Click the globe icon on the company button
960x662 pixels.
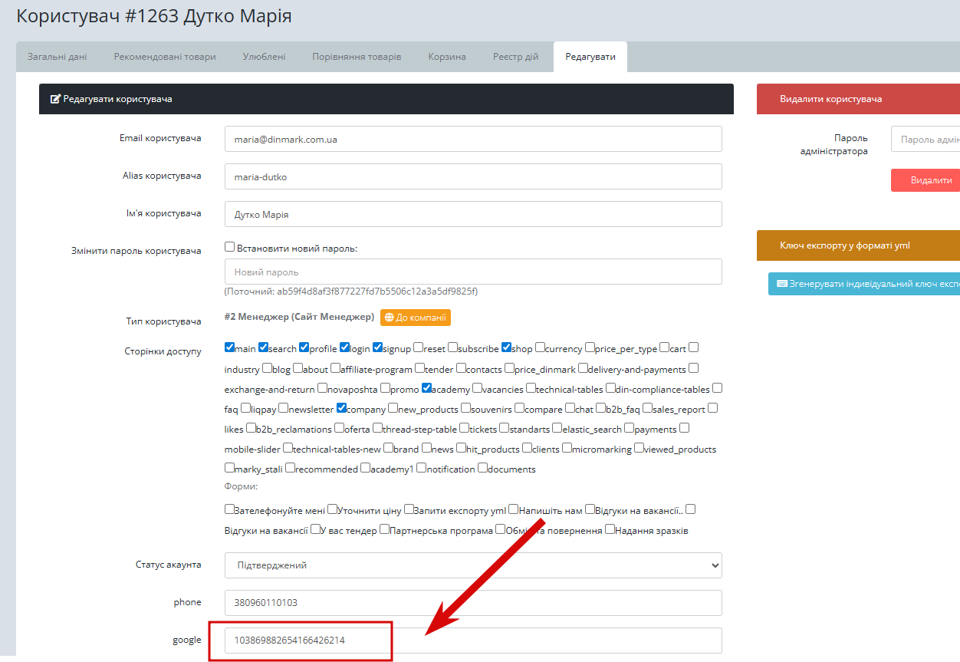[390, 318]
